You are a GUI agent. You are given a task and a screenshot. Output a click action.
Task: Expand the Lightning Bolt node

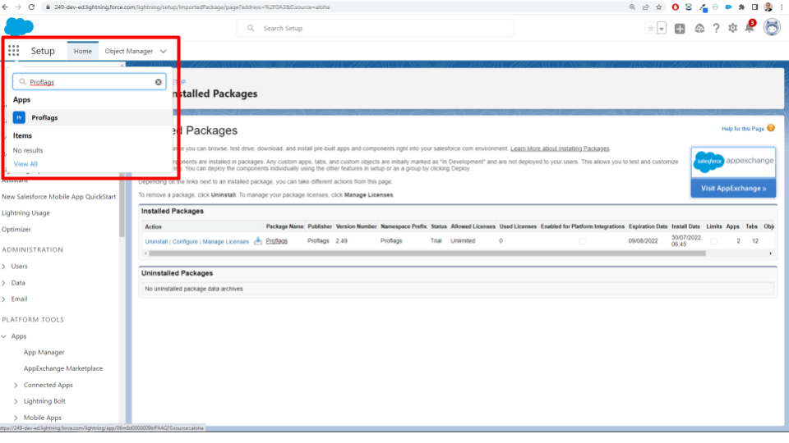point(16,401)
